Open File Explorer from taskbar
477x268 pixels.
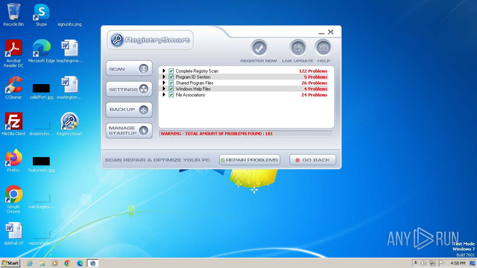coord(42,263)
